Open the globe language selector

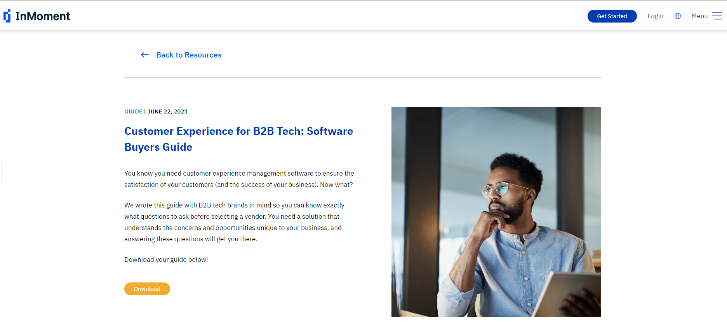pos(678,16)
